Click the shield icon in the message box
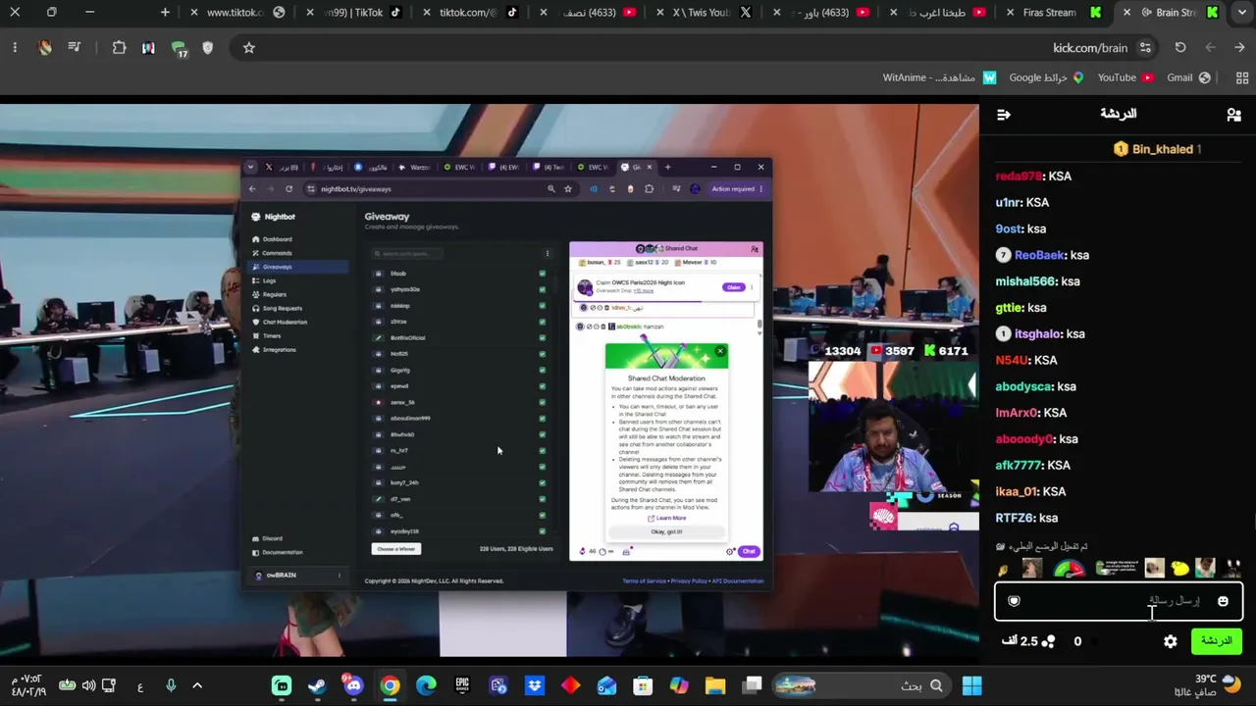1256x706 pixels. click(x=1015, y=601)
